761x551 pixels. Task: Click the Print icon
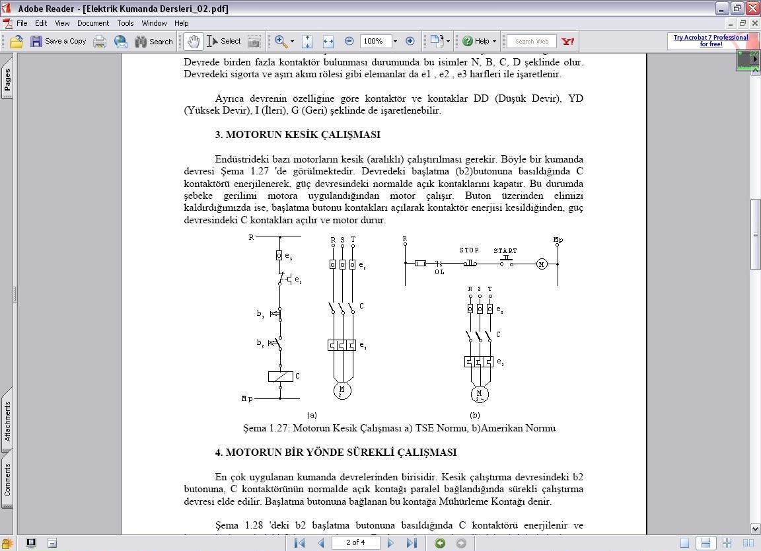tap(100, 41)
